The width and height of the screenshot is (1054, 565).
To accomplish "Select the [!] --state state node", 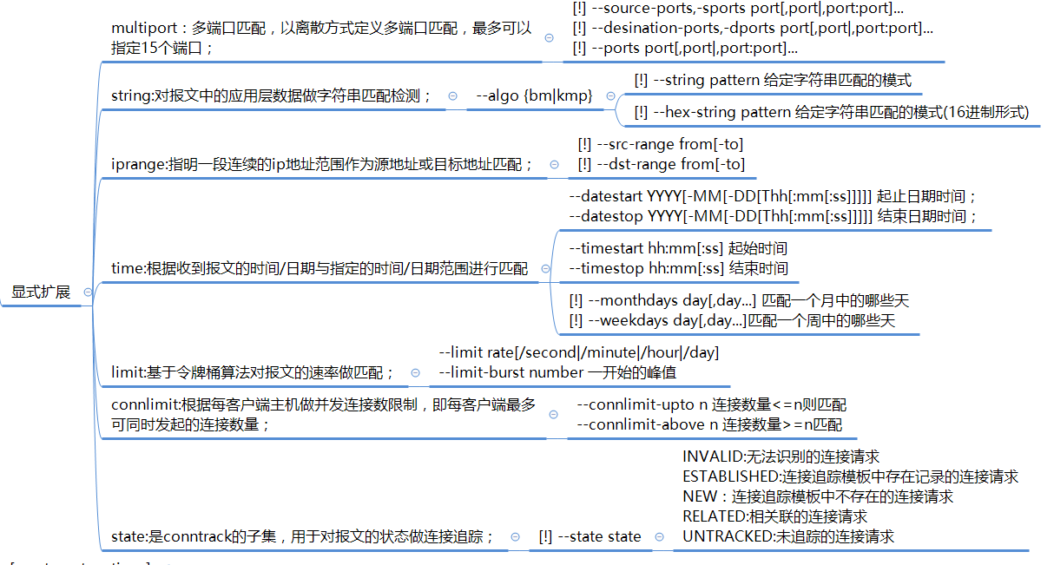I will (x=590, y=537).
